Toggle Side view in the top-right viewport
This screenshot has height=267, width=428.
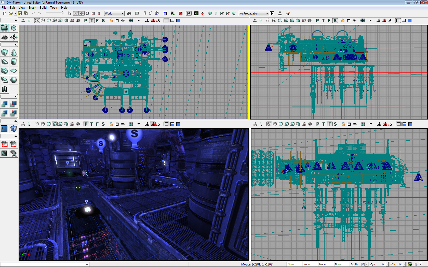(335, 21)
